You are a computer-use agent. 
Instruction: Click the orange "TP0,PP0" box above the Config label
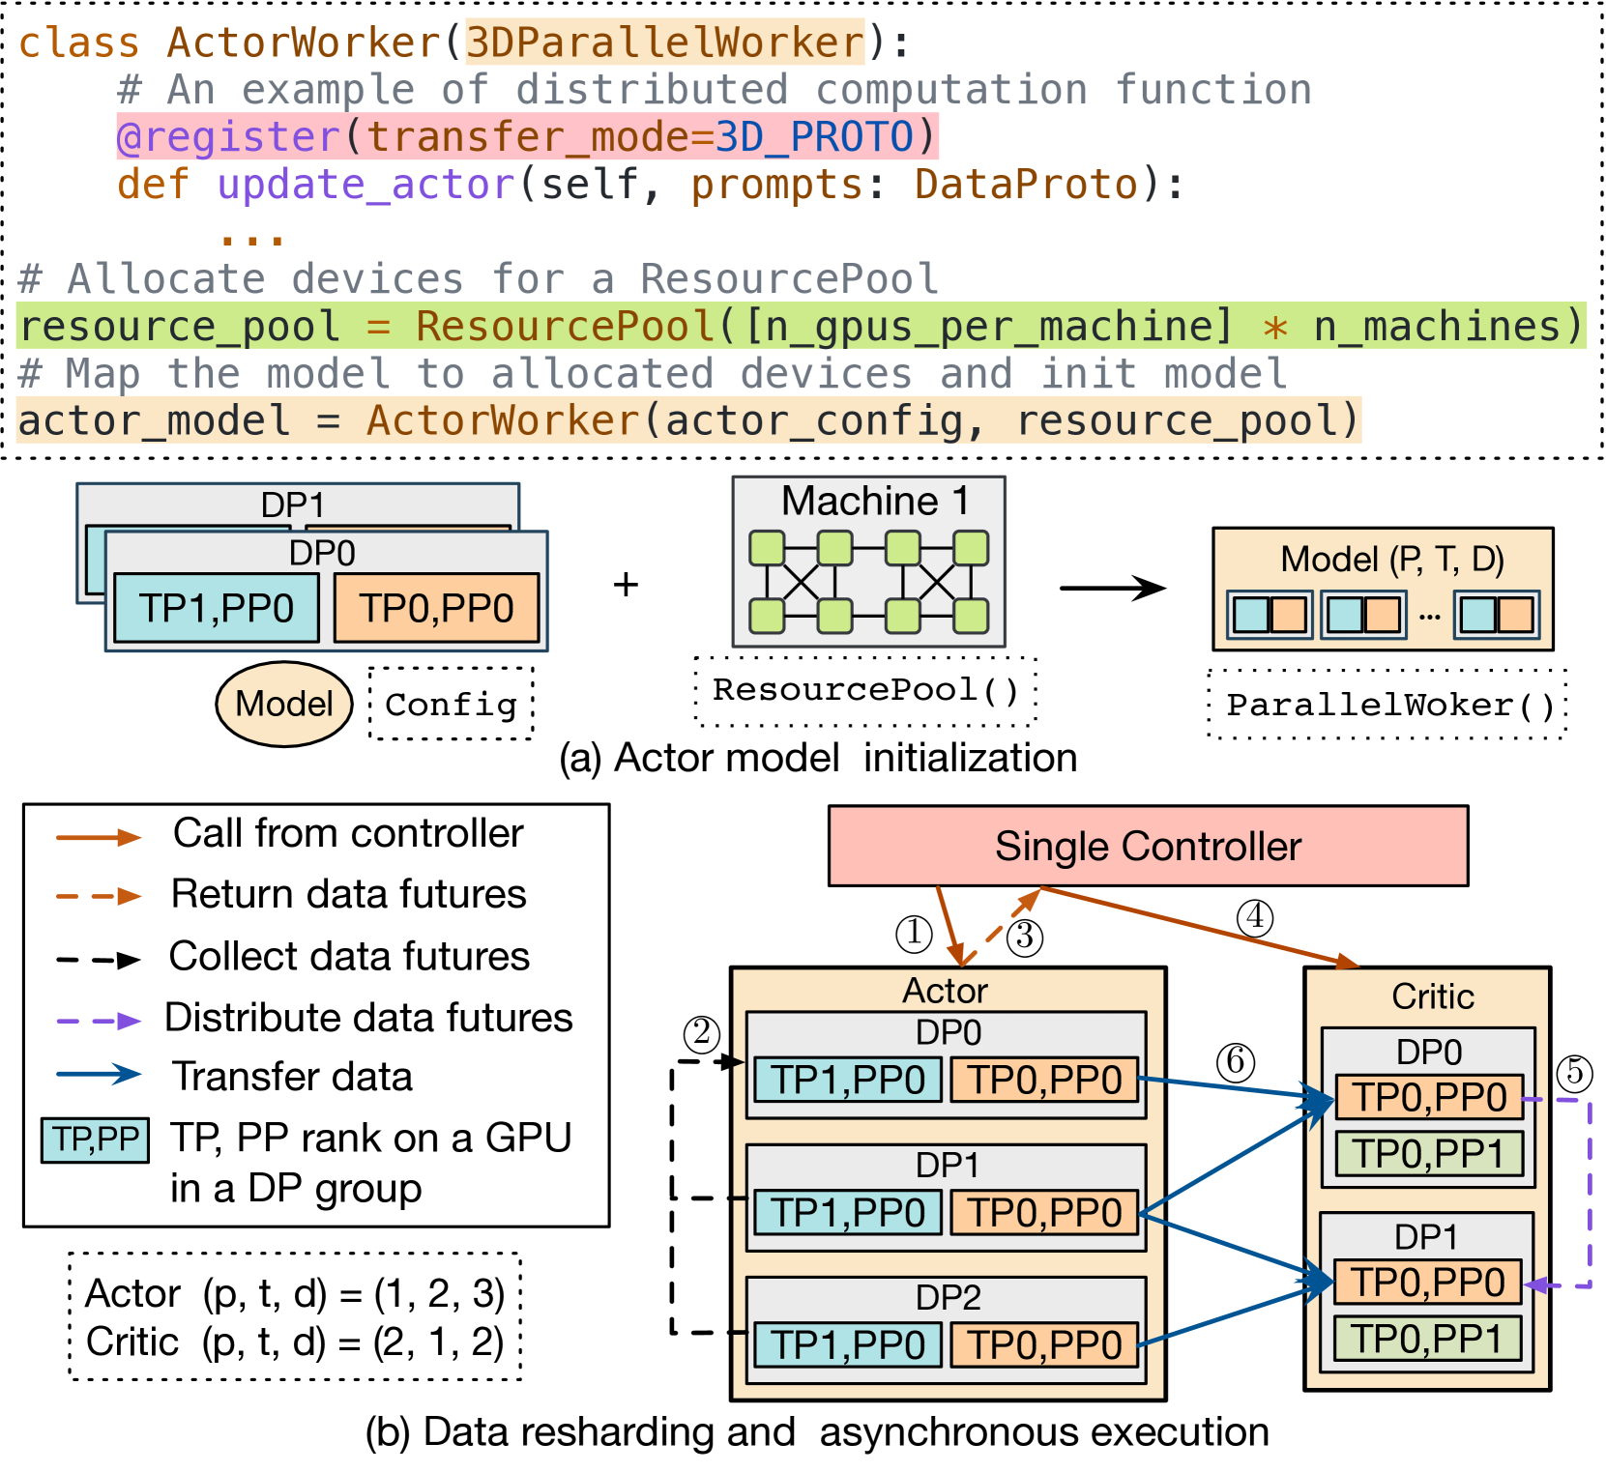coord(436,608)
